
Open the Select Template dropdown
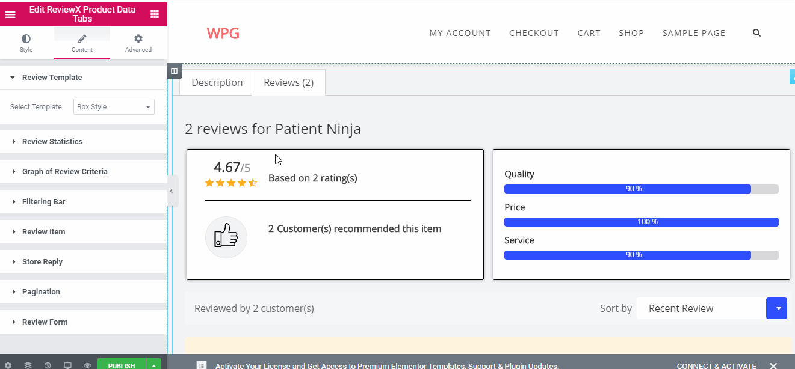click(x=114, y=107)
